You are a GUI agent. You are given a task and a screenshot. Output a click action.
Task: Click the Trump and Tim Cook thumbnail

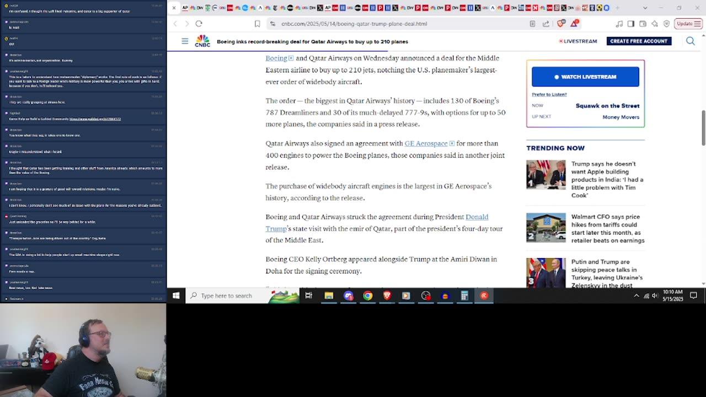546,175
